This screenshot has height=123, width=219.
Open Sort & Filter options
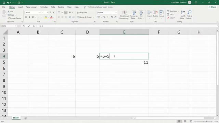(x=182, y=15)
